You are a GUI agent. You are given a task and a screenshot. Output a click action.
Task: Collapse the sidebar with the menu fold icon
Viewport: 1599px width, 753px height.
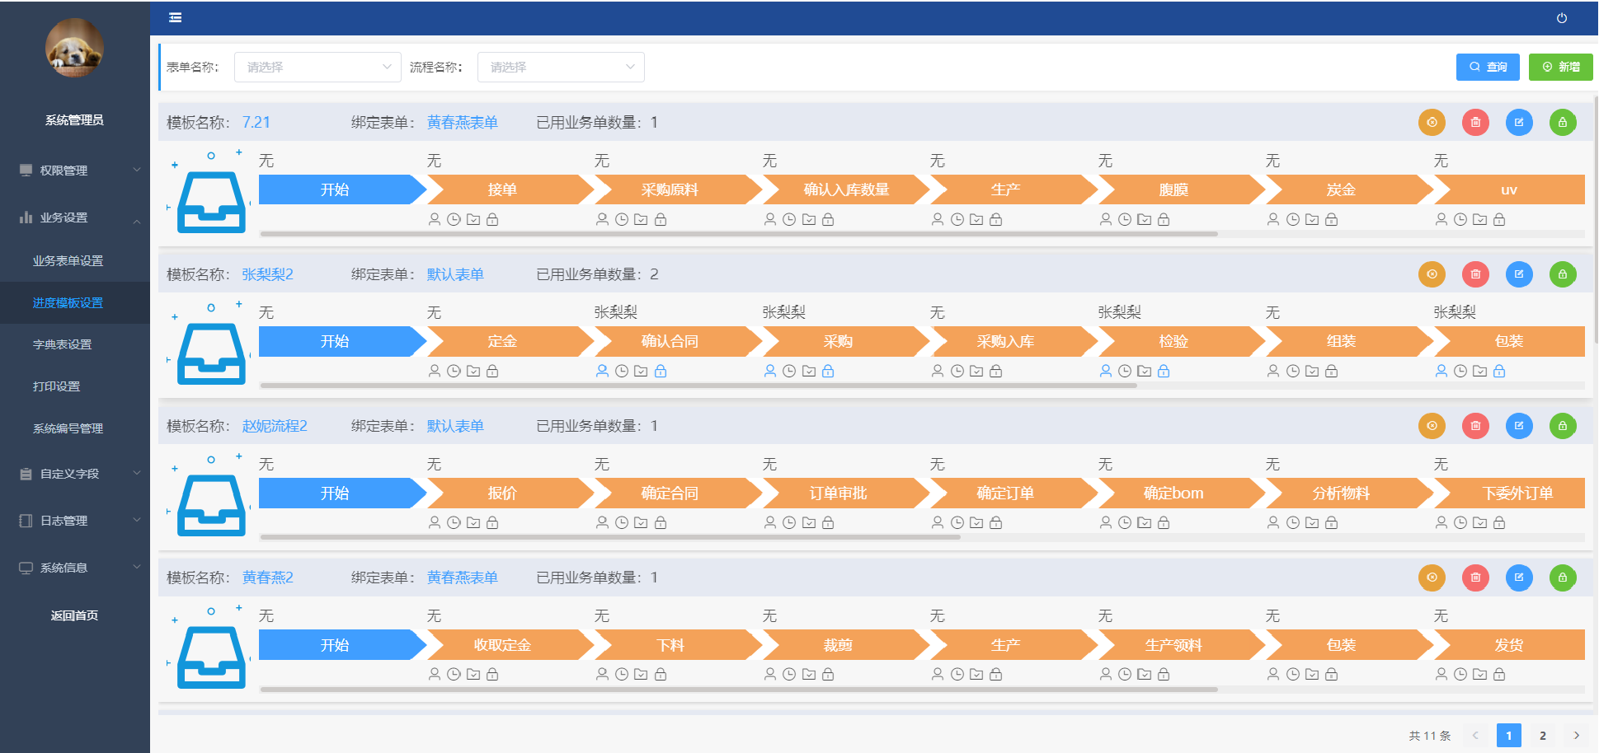click(x=175, y=18)
